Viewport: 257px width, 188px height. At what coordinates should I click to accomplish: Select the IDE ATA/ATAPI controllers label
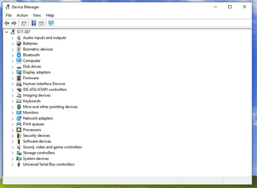pyautogui.click(x=45, y=90)
